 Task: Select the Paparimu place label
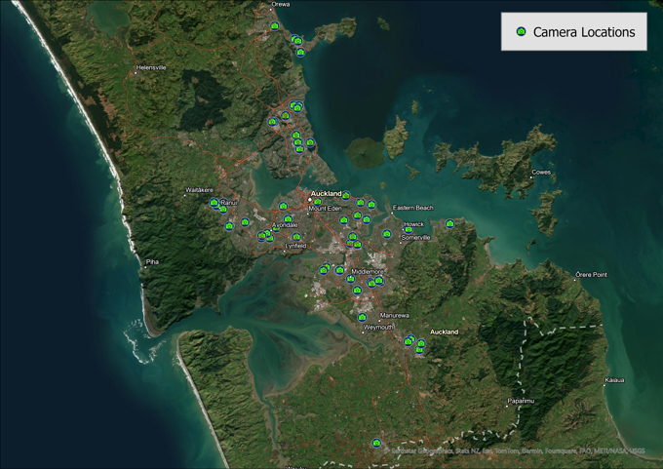click(521, 401)
